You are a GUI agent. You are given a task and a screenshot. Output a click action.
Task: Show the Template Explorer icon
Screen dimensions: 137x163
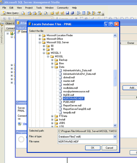coord(94,13)
